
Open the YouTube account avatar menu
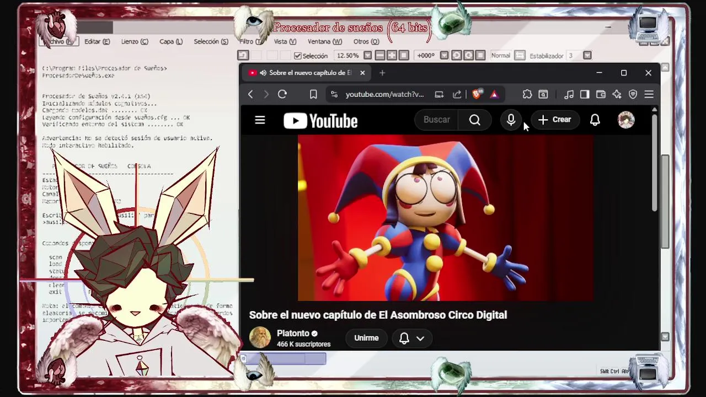coord(626,120)
